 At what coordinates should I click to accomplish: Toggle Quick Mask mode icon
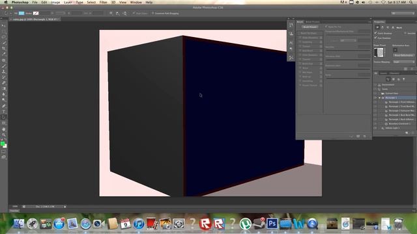[x=4, y=151]
